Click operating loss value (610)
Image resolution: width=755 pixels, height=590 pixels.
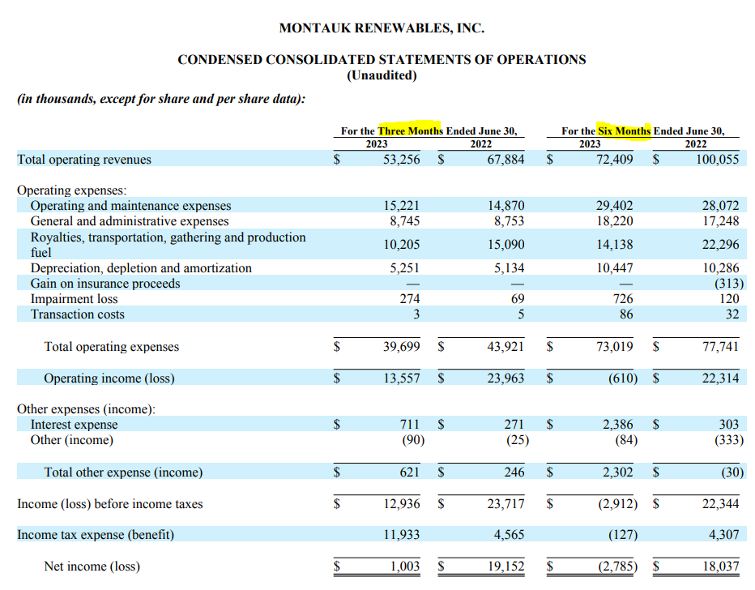(x=623, y=378)
